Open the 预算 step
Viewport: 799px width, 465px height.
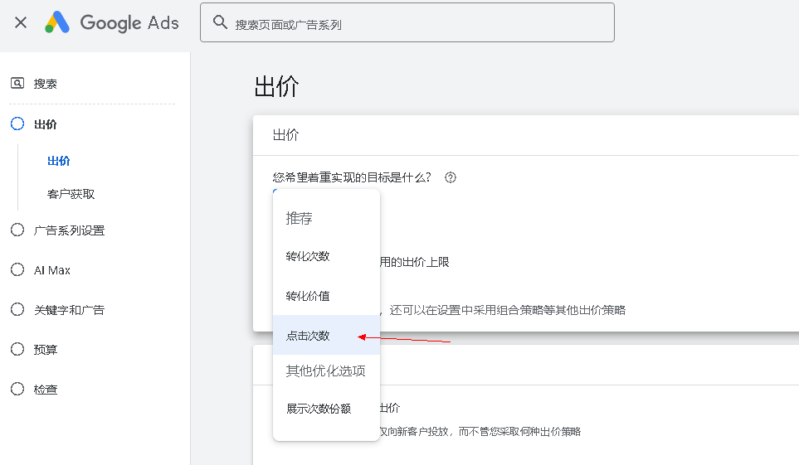pos(46,350)
